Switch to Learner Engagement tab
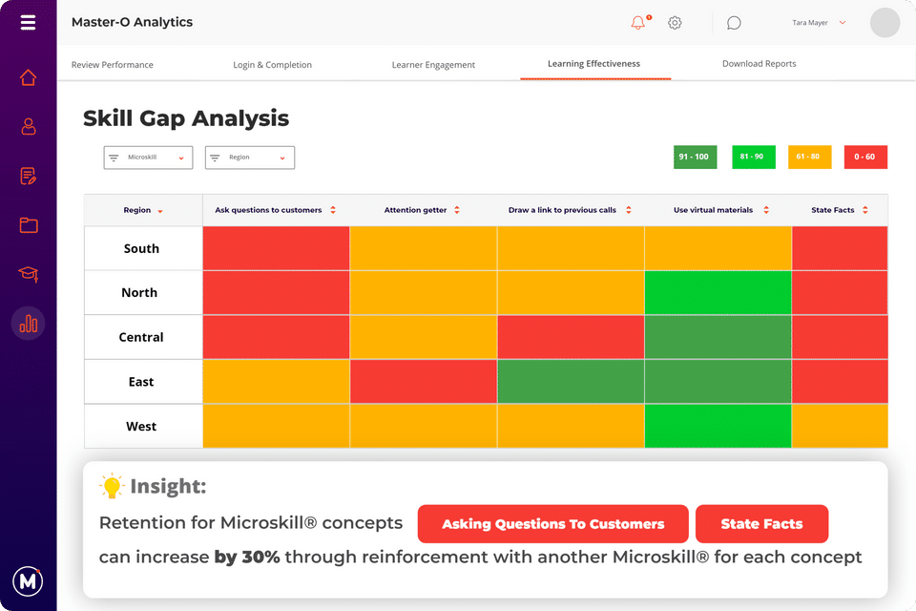This screenshot has height=611, width=916. (x=433, y=65)
